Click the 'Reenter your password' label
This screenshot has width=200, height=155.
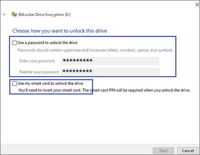pos(39,72)
